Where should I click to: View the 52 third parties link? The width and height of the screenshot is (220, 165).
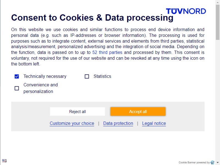click(x=107, y=53)
